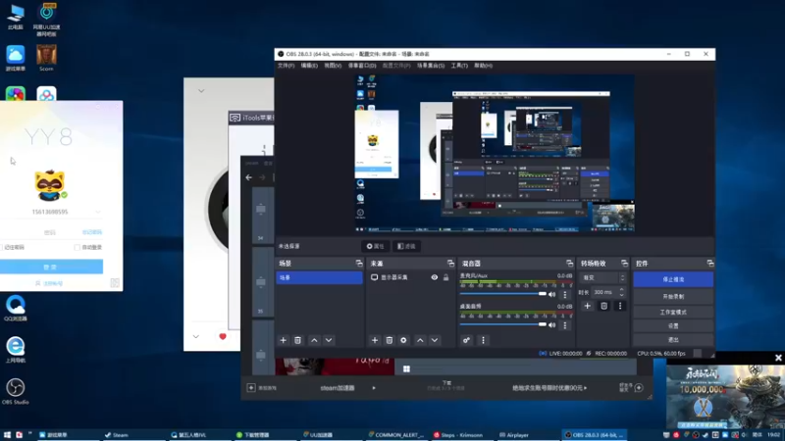Pop out the Audio Mixer dock panel
This screenshot has width=785, height=441.
pos(569,263)
